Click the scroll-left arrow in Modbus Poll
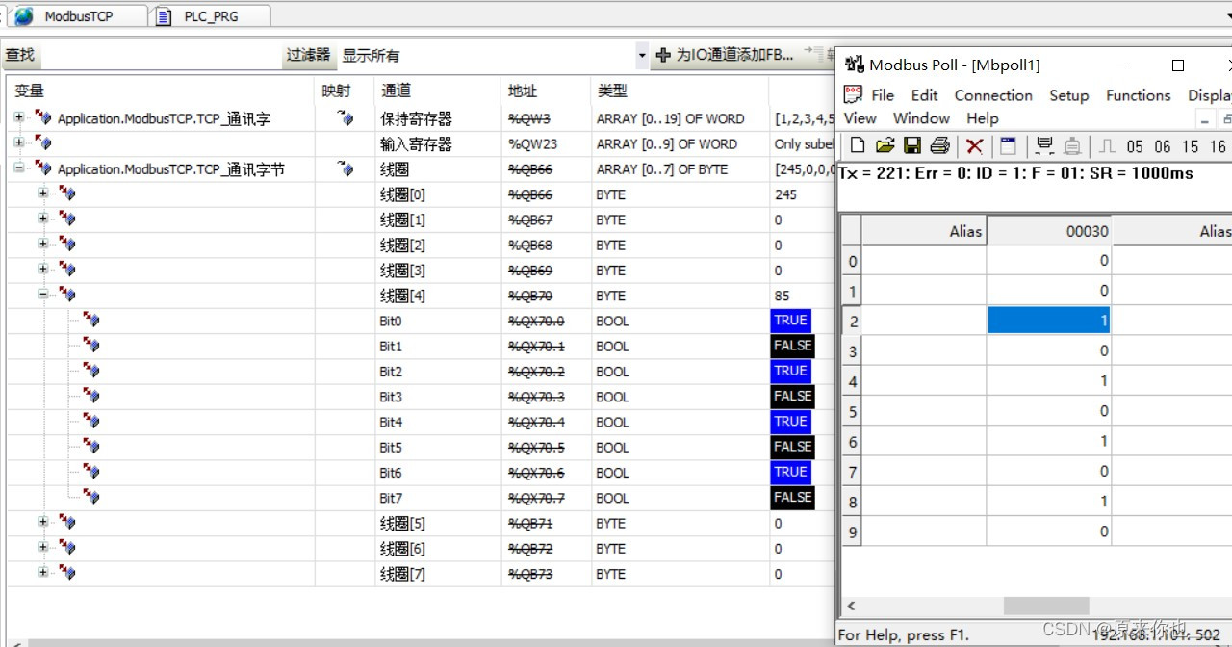This screenshot has height=647, width=1232. pyautogui.click(x=851, y=606)
